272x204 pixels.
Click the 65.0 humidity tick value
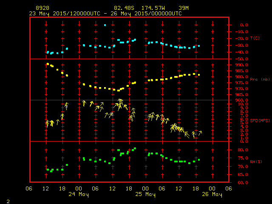pos(243,175)
